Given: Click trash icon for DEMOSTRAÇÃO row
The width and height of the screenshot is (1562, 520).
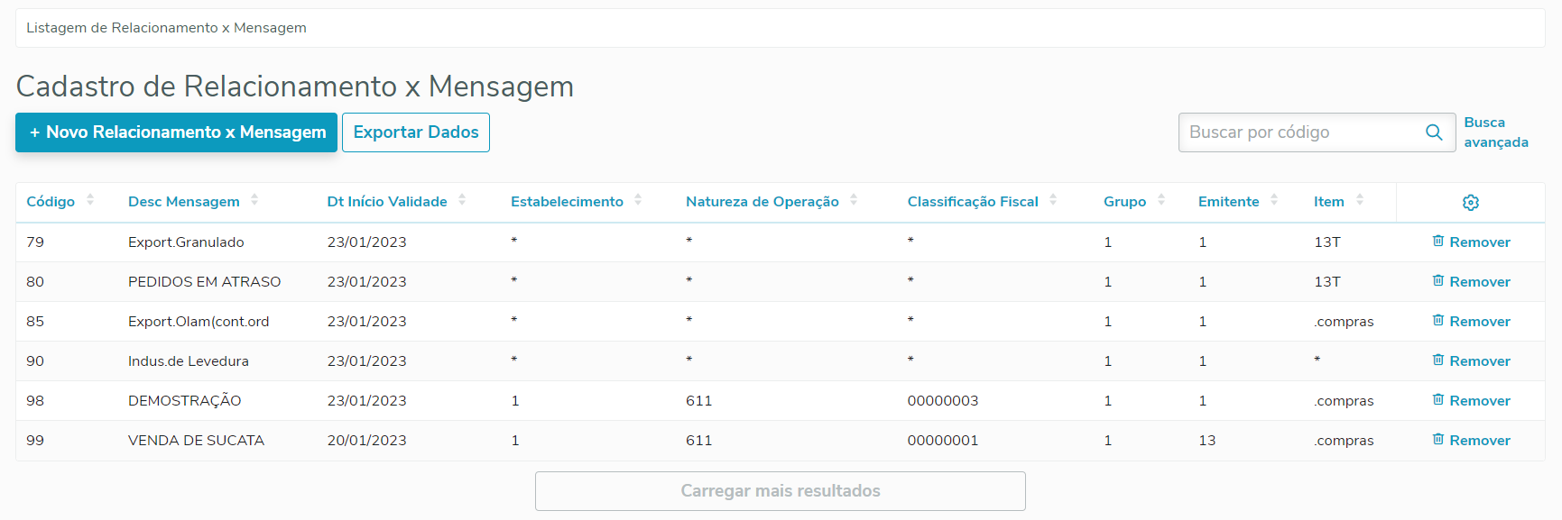Looking at the screenshot, I should [x=1438, y=400].
